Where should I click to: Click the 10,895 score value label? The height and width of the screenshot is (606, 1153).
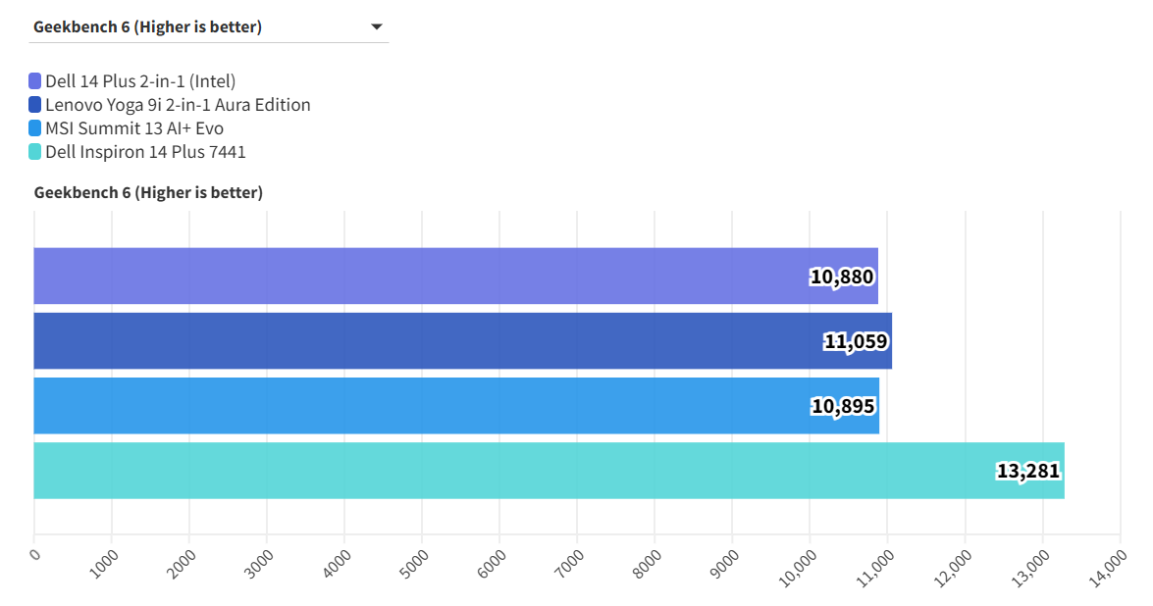(843, 406)
